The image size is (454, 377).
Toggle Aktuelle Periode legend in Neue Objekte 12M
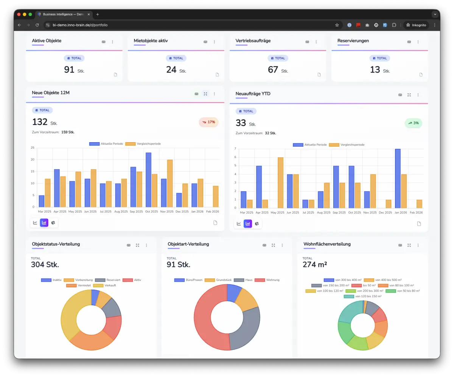coord(106,144)
